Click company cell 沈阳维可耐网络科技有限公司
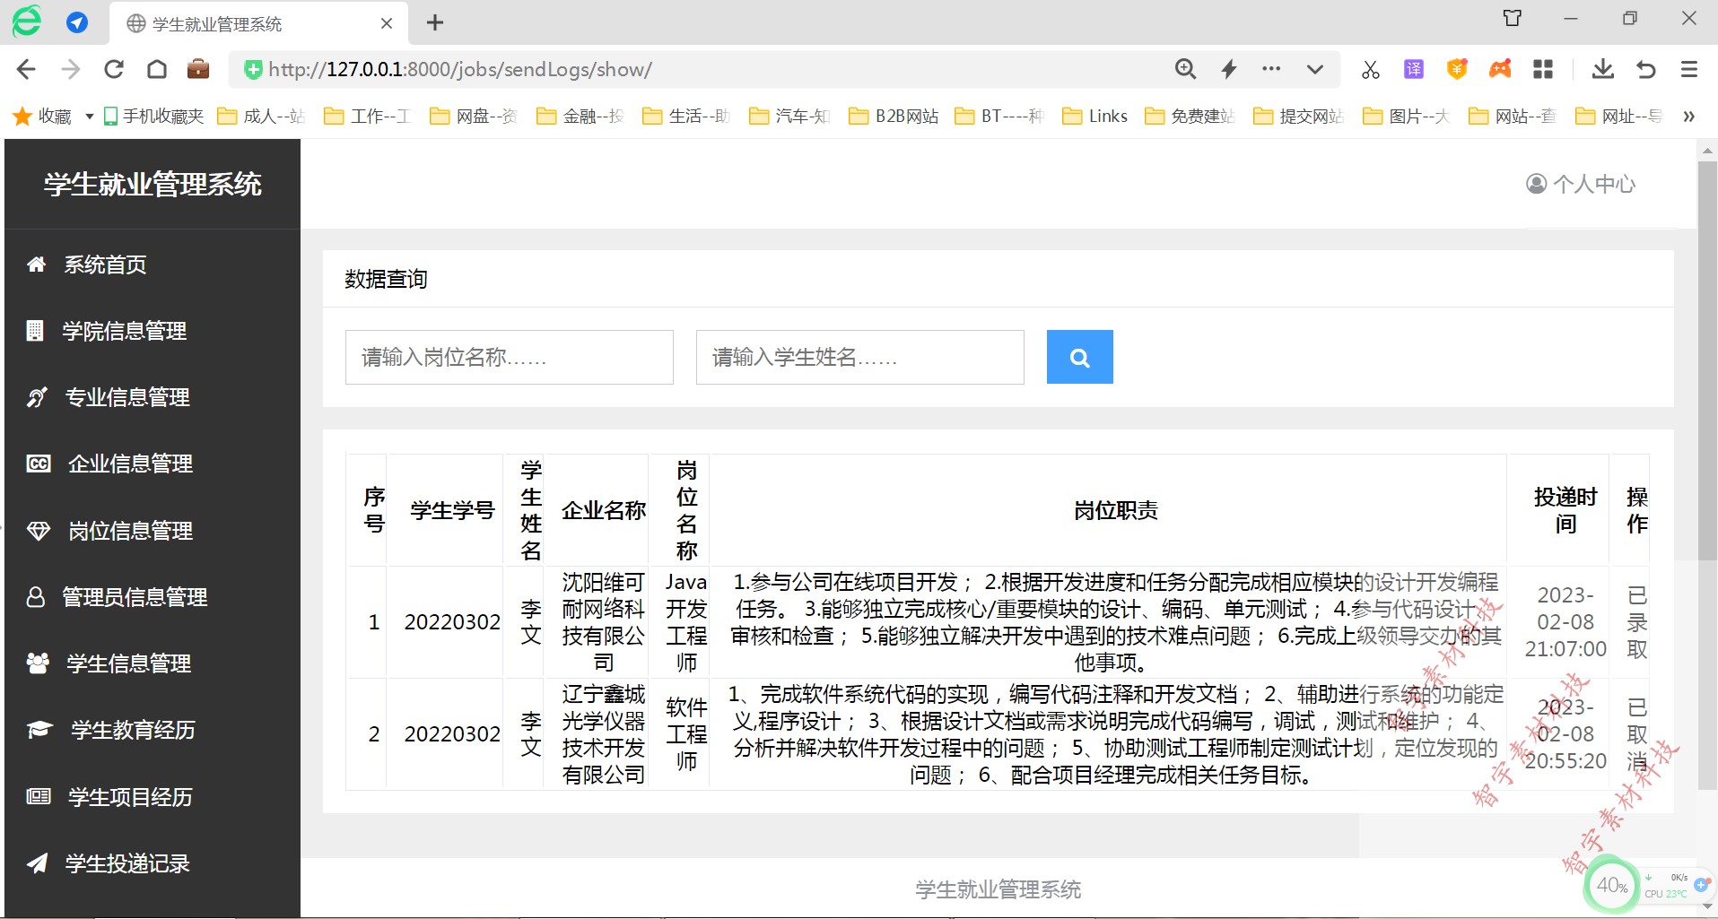Screen dimensions: 1718x919 603,622
